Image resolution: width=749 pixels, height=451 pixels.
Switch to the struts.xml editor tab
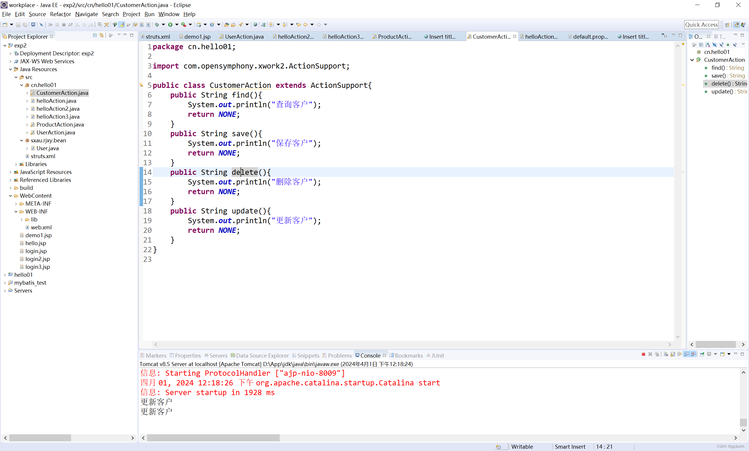click(x=155, y=37)
